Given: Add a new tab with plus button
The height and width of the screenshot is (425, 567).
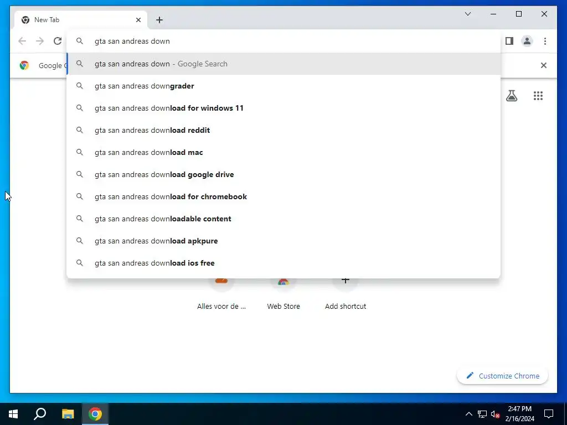Looking at the screenshot, I should (x=159, y=20).
